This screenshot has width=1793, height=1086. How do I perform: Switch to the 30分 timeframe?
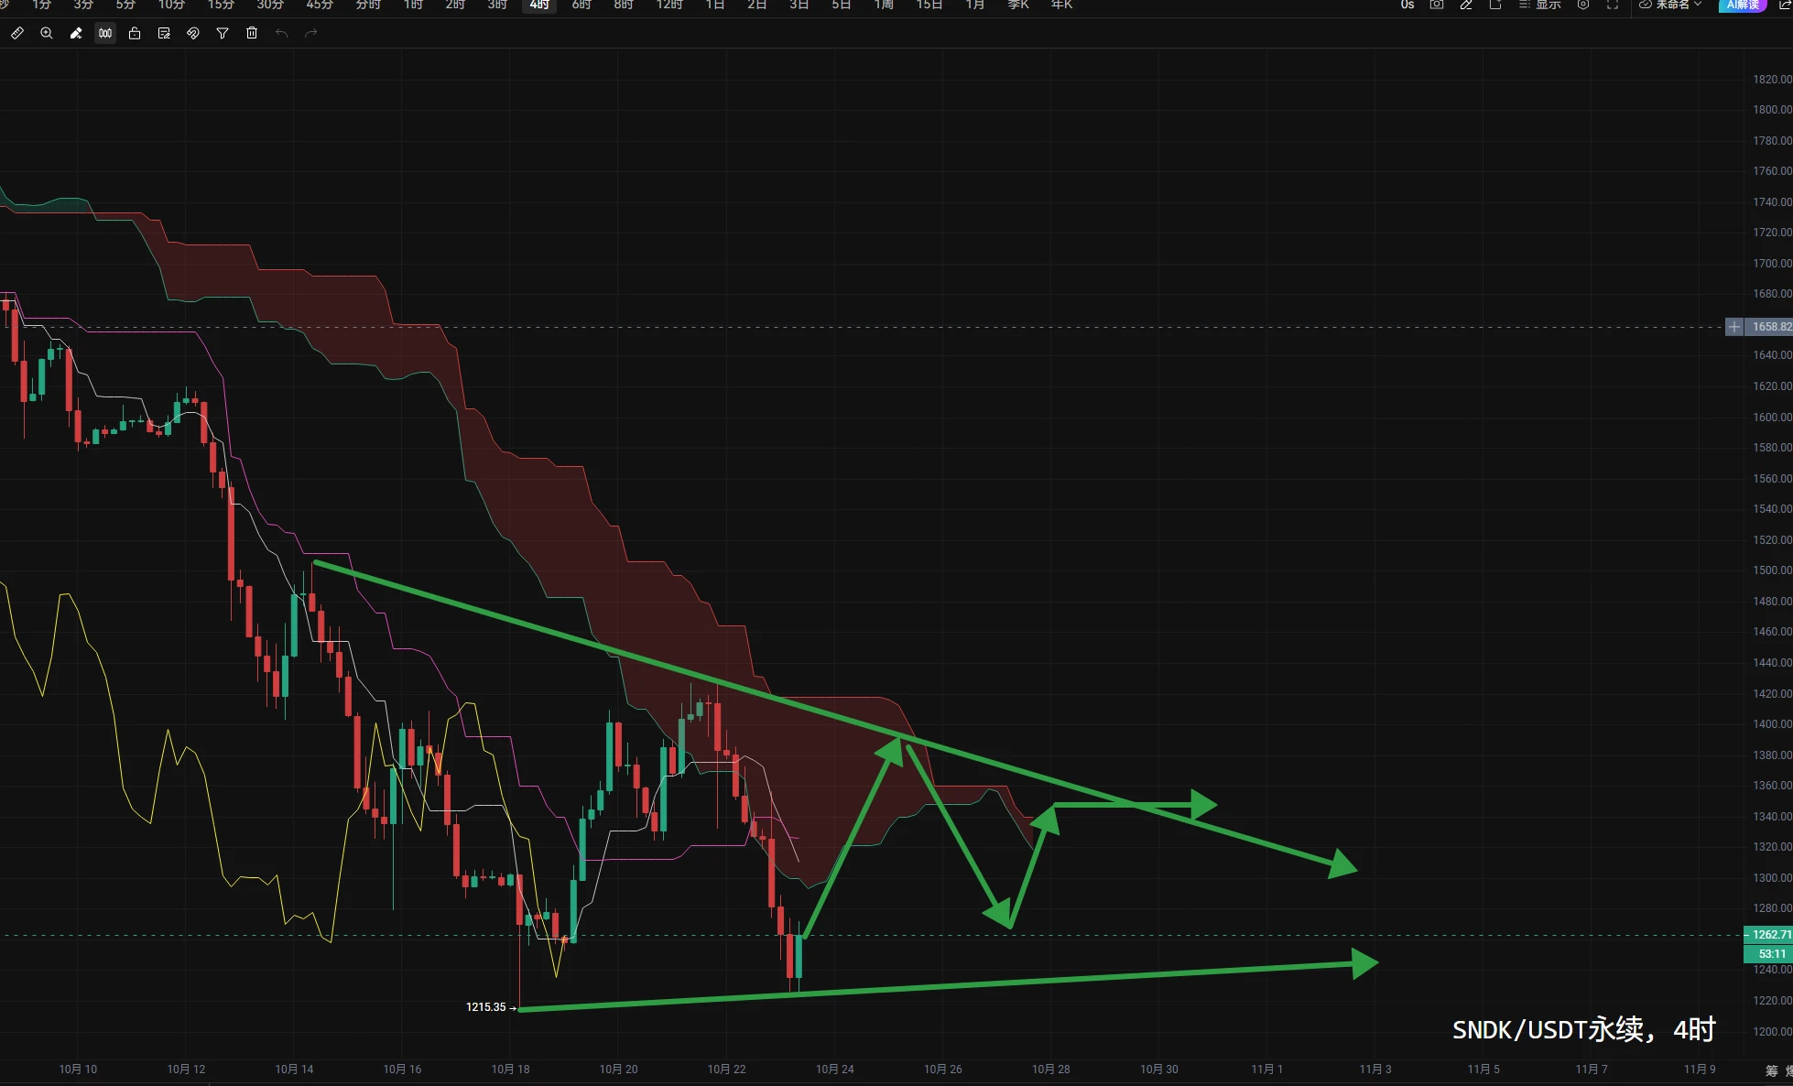270,5
